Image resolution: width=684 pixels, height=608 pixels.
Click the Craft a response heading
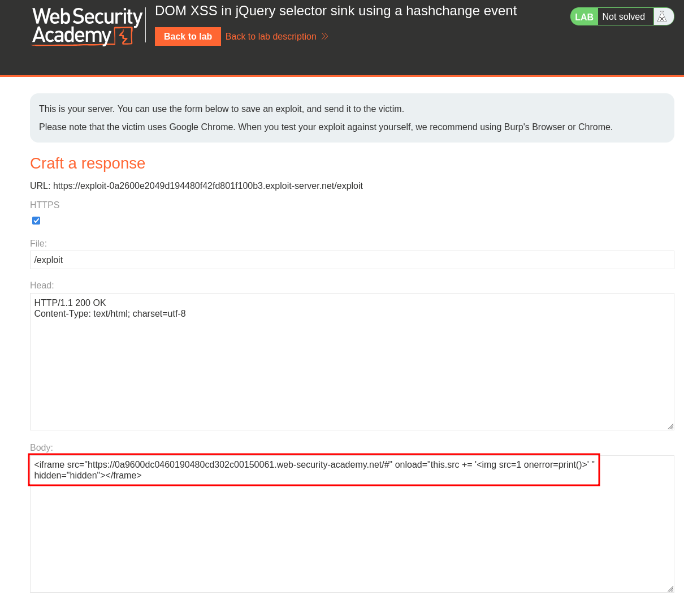[88, 163]
